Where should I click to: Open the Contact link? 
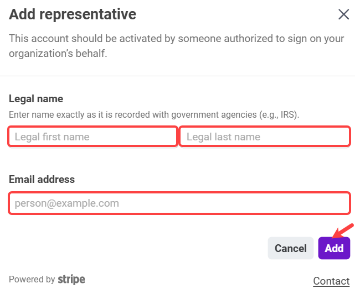[331, 281]
